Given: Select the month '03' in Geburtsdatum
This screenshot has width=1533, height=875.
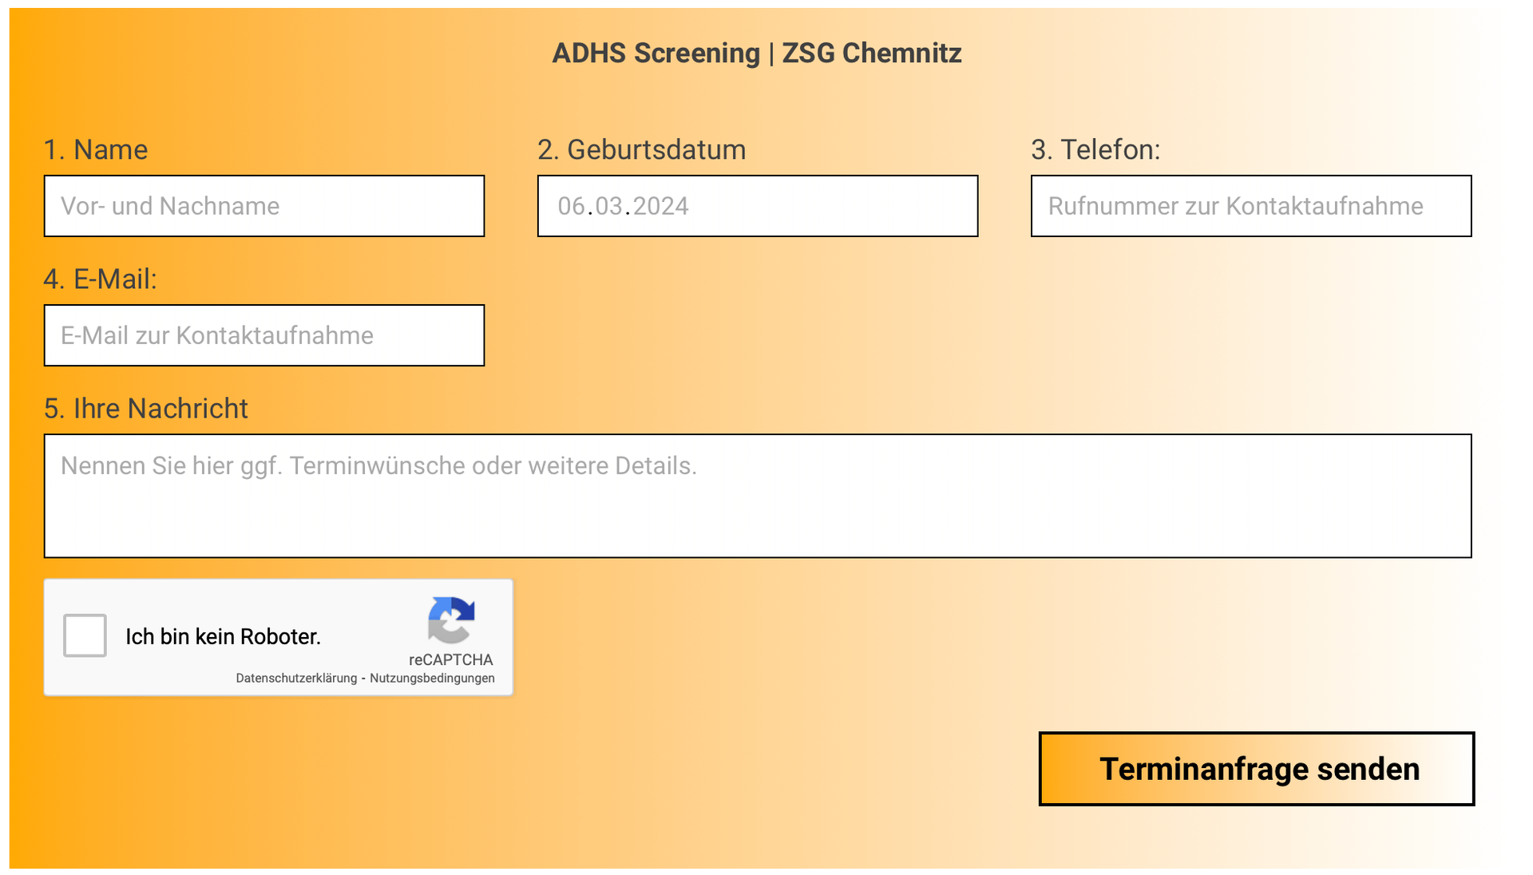Looking at the screenshot, I should point(608,206).
